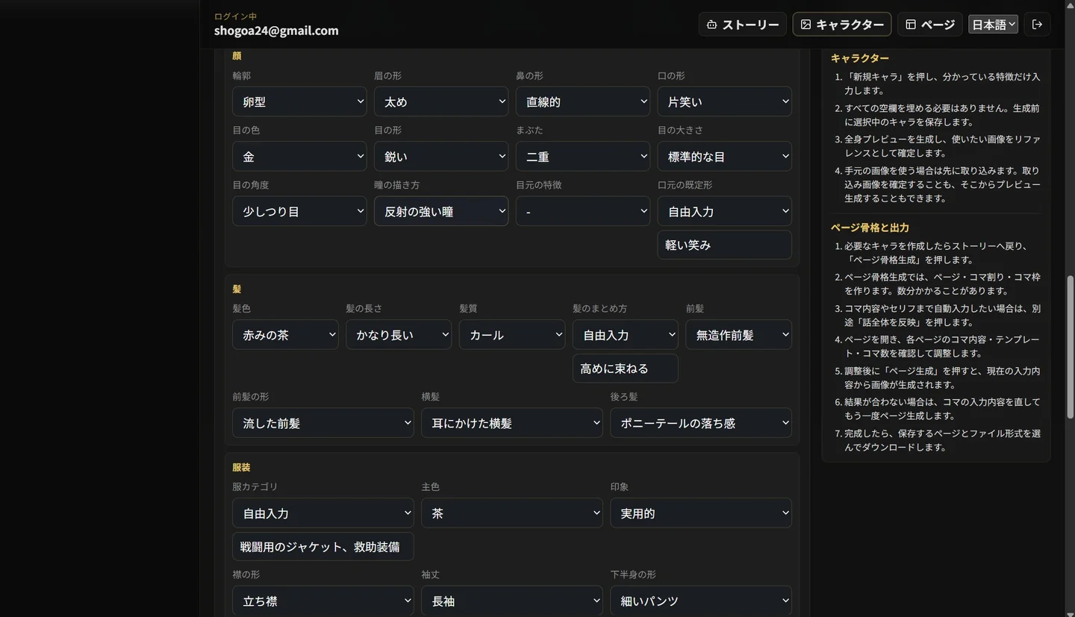Screen dimensions: 1075x617
Task: Edit the 軽い笑み text field
Action: click(725, 245)
